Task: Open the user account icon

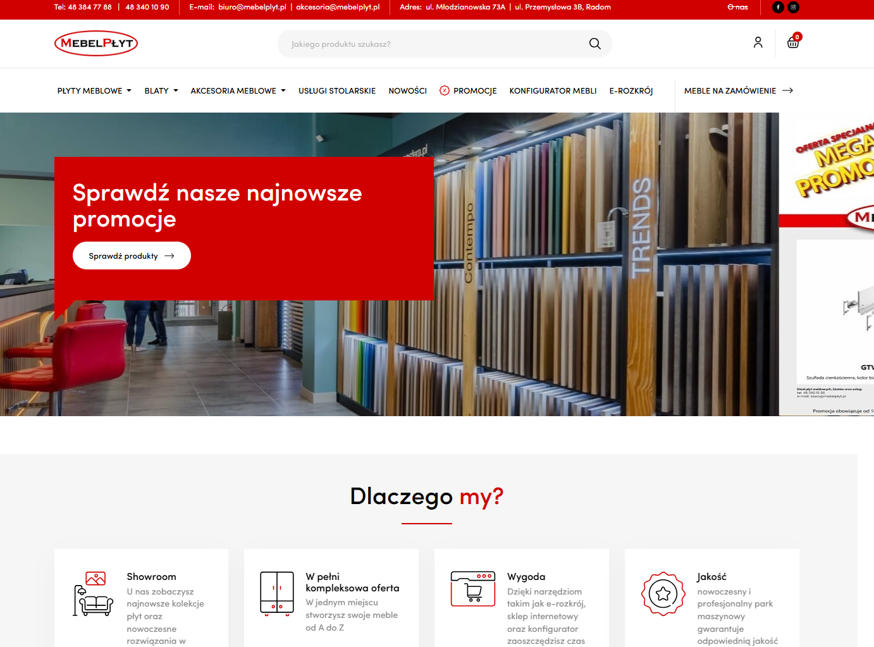Action: click(758, 43)
